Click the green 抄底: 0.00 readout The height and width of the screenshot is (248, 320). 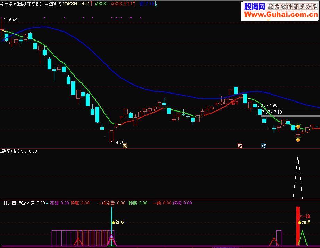[x=138, y=203]
